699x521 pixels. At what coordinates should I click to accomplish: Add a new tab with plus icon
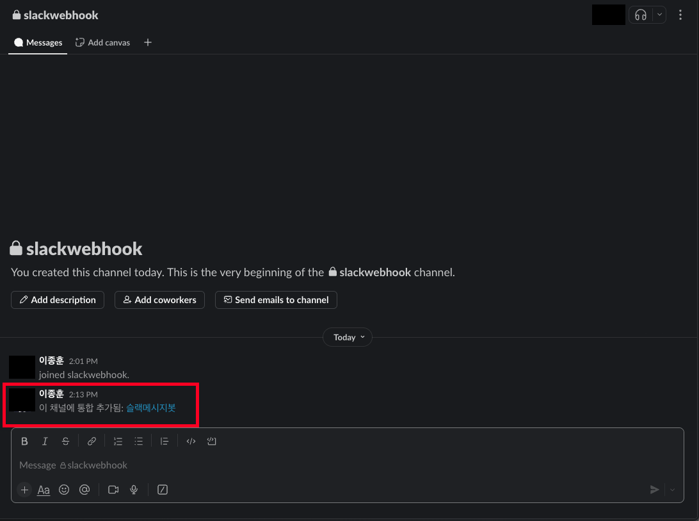148,42
